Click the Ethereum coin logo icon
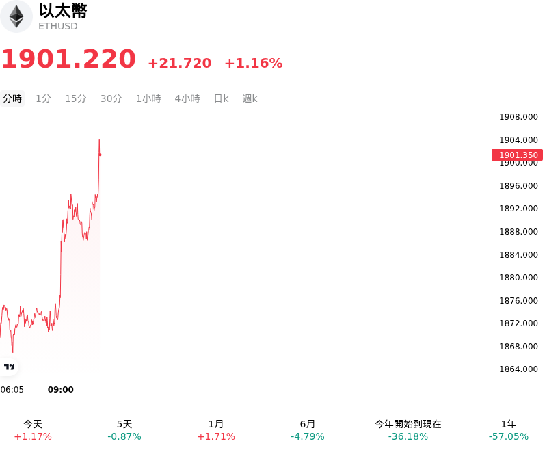The height and width of the screenshot is (450, 547). [x=16, y=16]
